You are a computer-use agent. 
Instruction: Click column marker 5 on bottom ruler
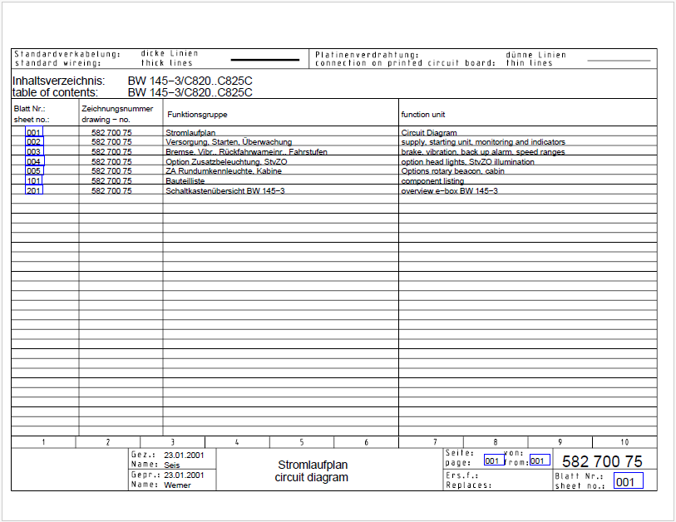coord(302,442)
